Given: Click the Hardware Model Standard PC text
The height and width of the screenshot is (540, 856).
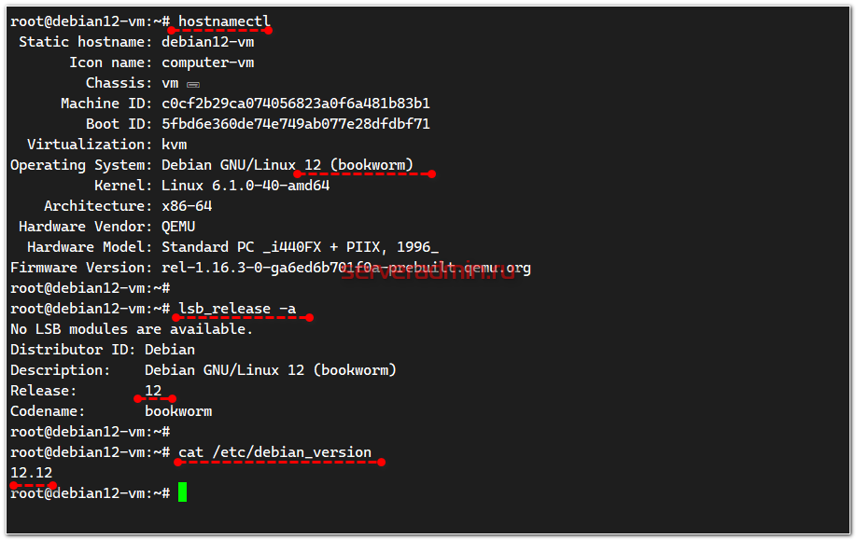Looking at the screenshot, I should point(300,247).
